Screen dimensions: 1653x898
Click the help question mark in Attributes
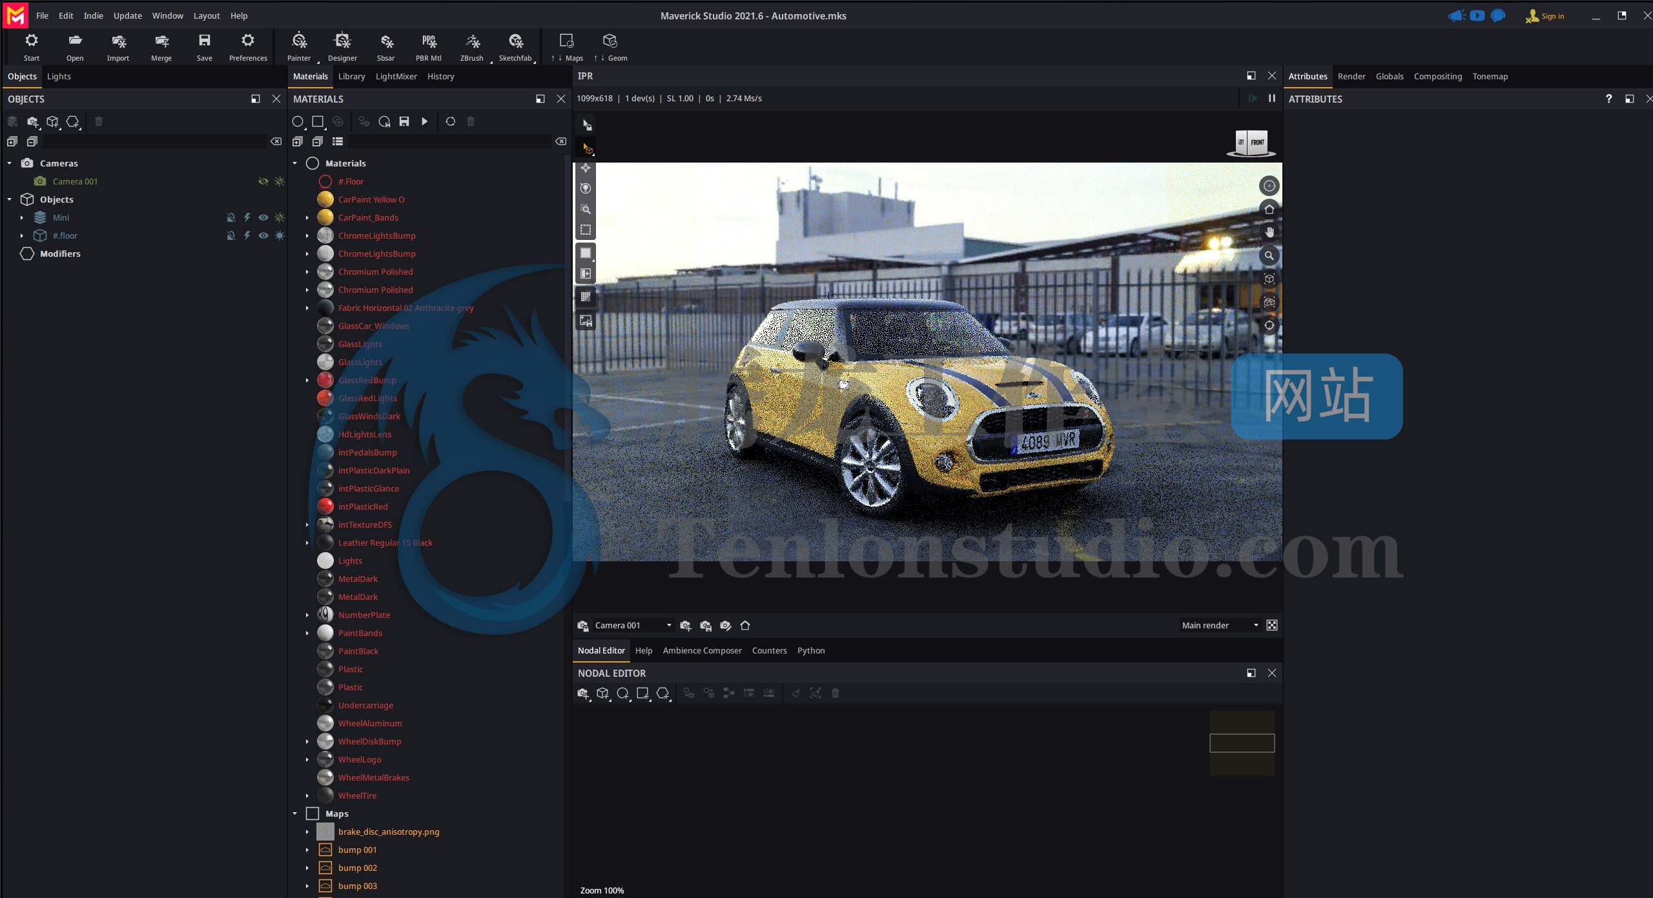click(1609, 99)
